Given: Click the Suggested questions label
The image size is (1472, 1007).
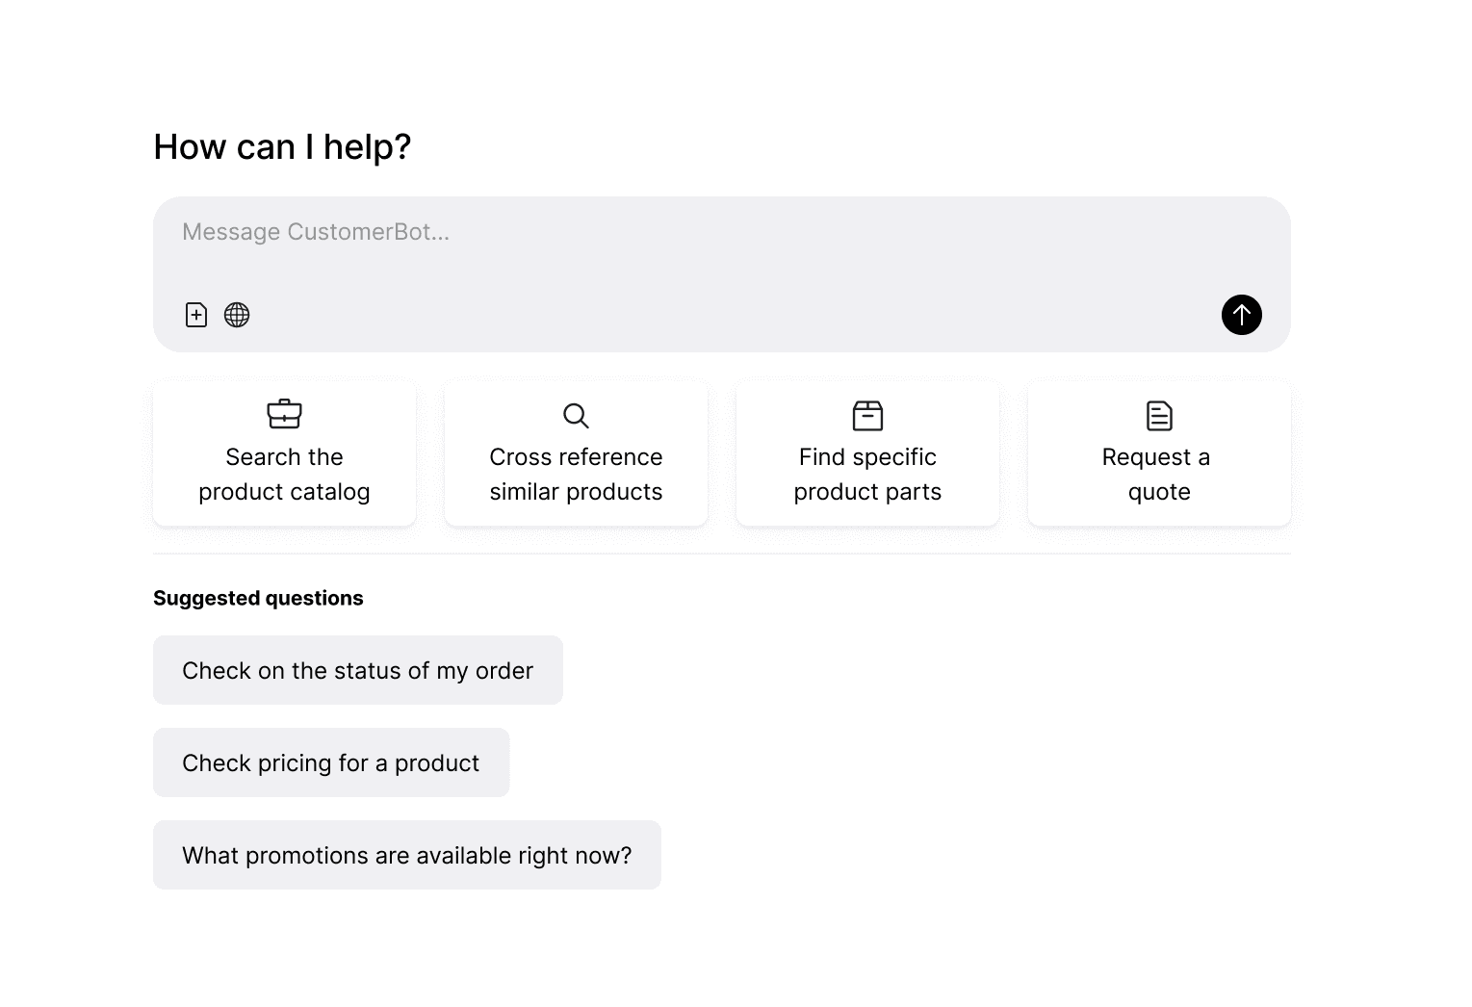Looking at the screenshot, I should [x=258, y=597].
